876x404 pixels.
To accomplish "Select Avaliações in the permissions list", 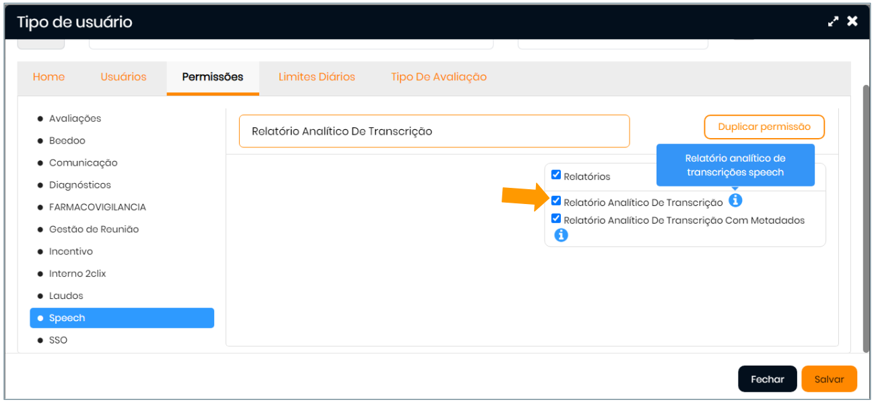I will (x=75, y=119).
